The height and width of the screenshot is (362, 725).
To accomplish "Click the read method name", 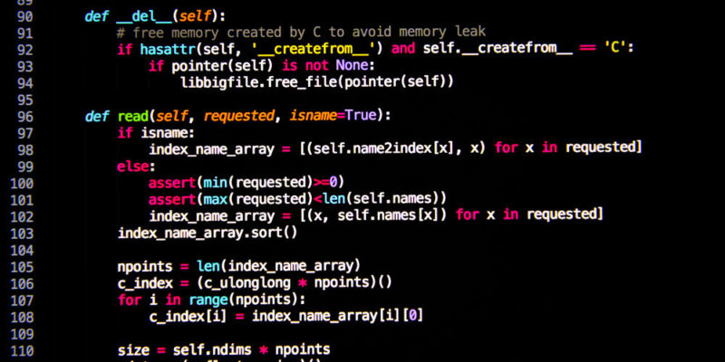I will pos(135,116).
